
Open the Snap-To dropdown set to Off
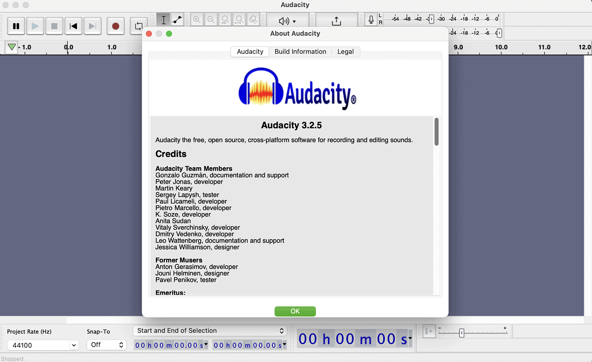click(107, 345)
